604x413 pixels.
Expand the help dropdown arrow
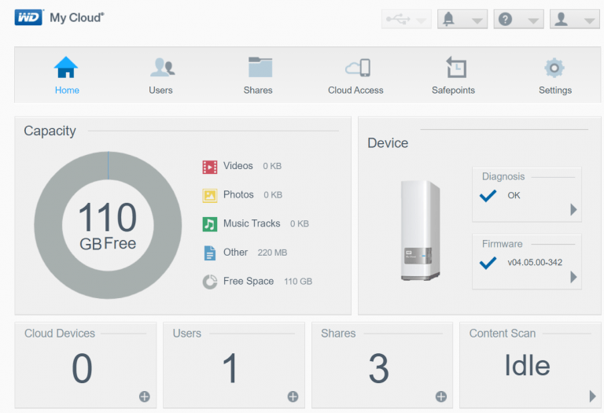[x=533, y=20]
